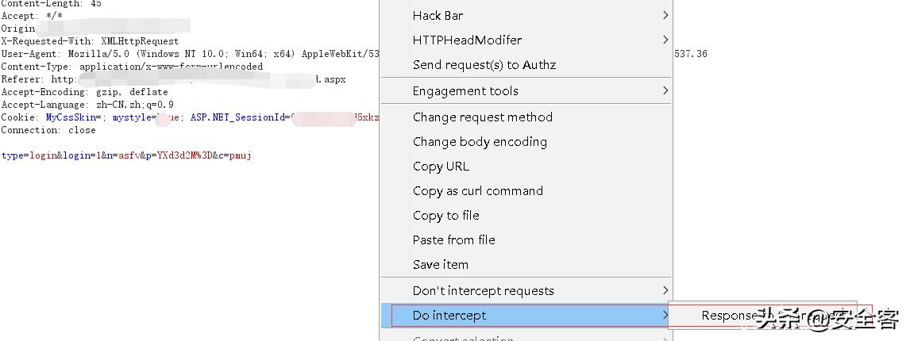Click Change body encoding
Image resolution: width=910 pixels, height=341 pixels.
[480, 142]
